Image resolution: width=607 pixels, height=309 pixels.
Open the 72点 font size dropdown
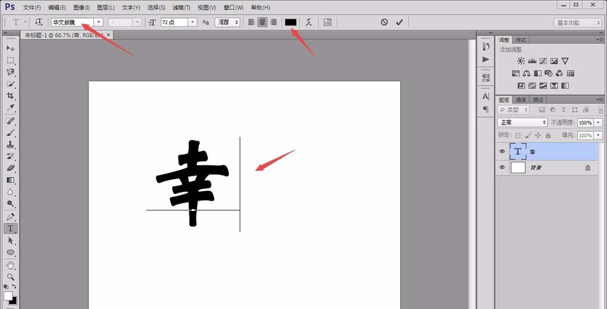[x=192, y=22]
